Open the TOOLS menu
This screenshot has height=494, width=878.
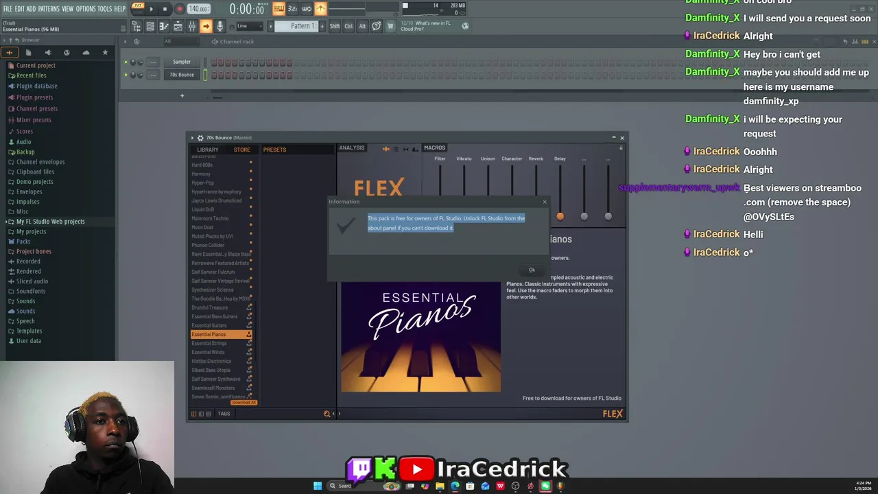pos(104,9)
